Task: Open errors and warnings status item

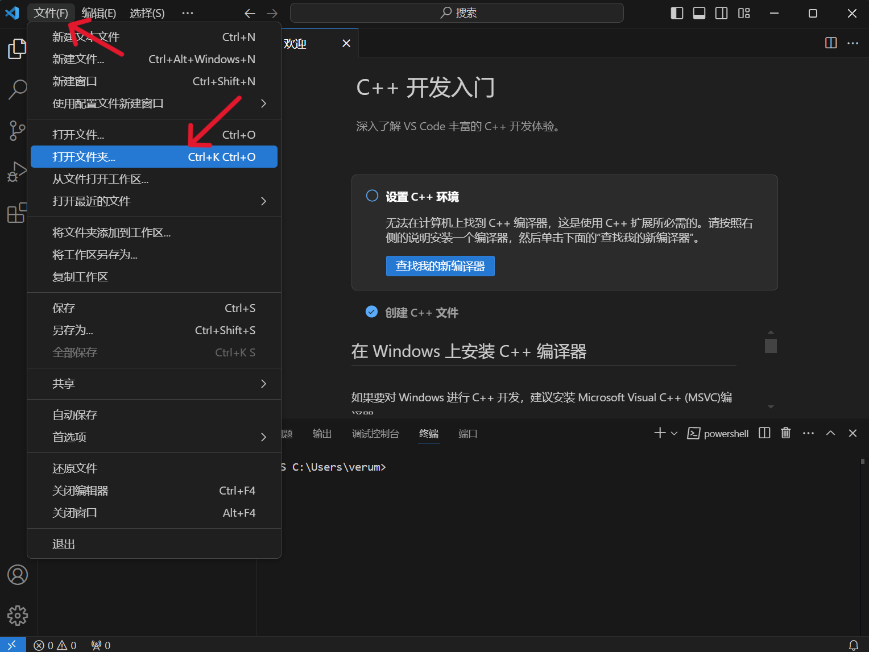Action: tap(55, 645)
